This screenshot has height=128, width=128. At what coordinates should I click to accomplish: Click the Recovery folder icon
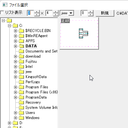21,102
